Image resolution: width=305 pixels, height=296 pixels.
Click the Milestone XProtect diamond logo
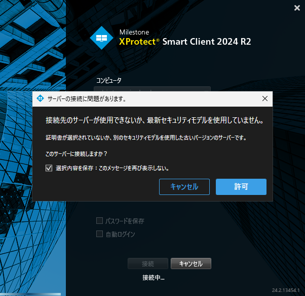tap(101, 38)
